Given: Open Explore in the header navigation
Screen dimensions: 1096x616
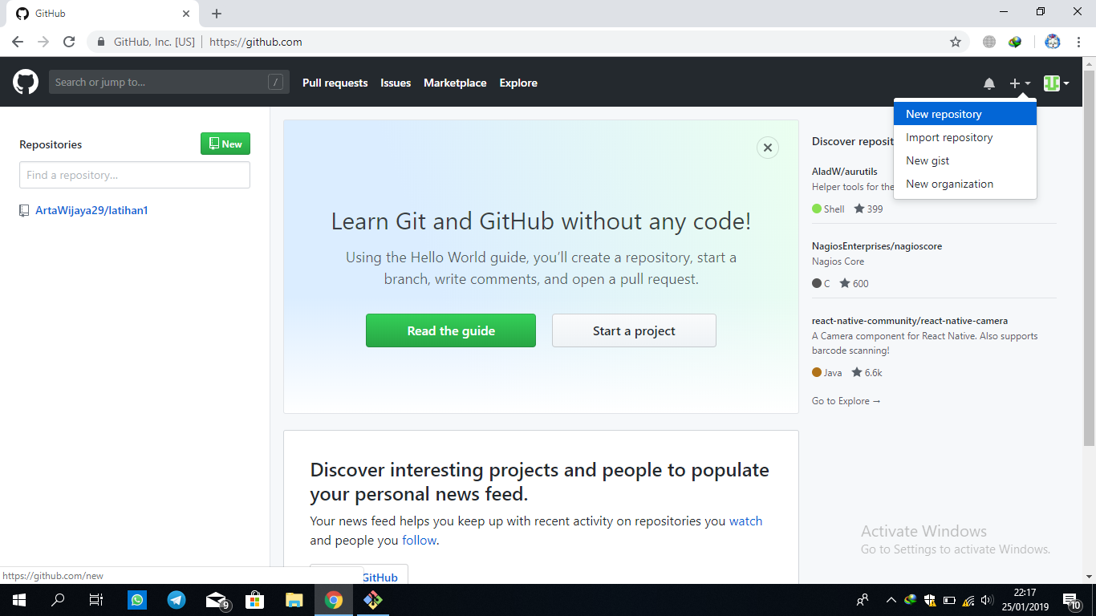Looking at the screenshot, I should click(x=518, y=83).
